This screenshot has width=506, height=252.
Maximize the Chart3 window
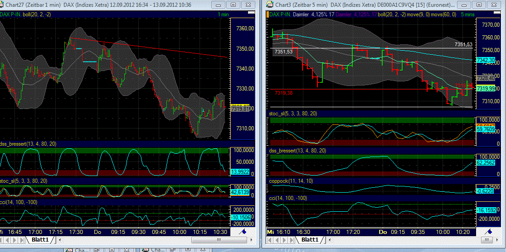click(x=480, y=5)
